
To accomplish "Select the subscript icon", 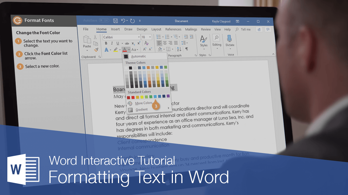I will click(133, 43).
